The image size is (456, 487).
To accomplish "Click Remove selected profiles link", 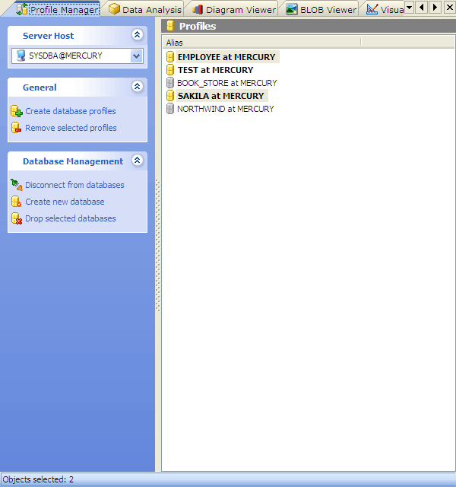I will pyautogui.click(x=71, y=128).
